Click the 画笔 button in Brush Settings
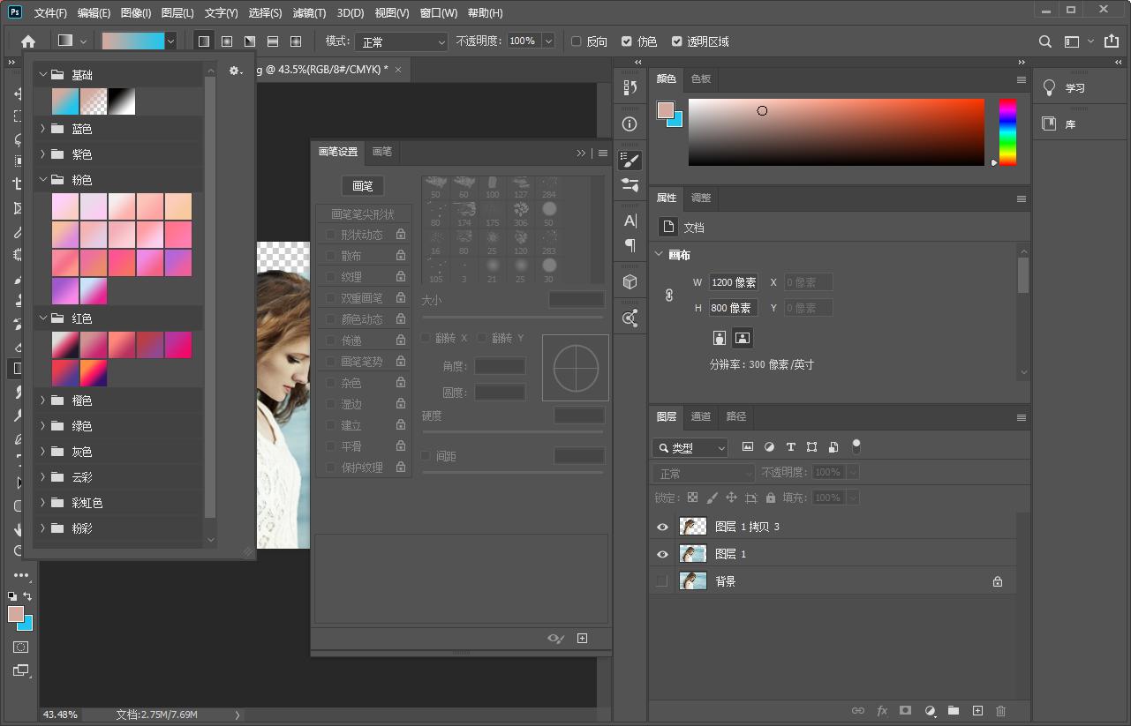 point(362,186)
